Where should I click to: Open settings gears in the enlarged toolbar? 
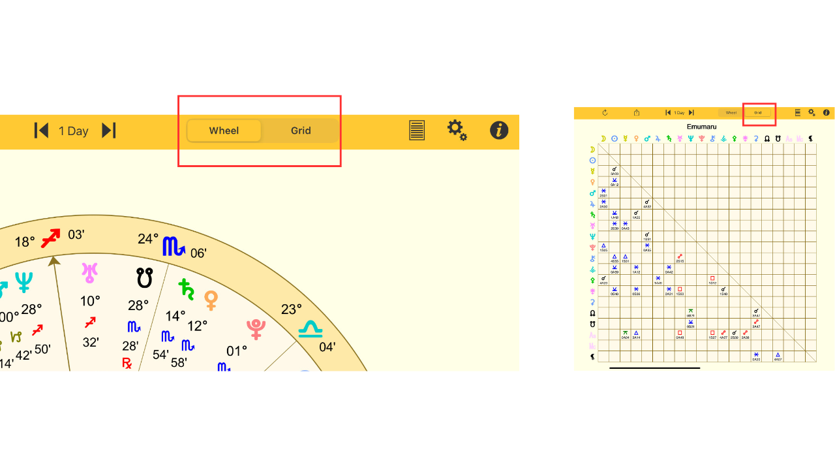(457, 130)
